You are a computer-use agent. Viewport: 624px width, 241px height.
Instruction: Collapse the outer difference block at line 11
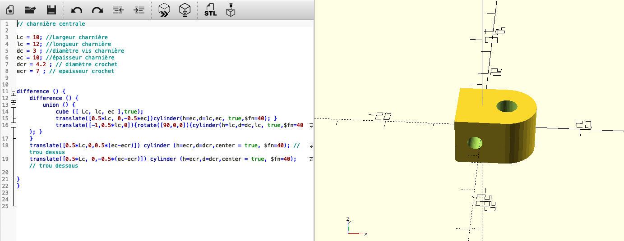pos(13,91)
